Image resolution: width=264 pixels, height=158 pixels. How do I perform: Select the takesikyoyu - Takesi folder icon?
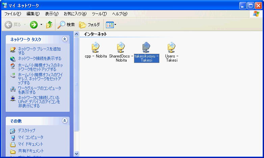point(146,47)
